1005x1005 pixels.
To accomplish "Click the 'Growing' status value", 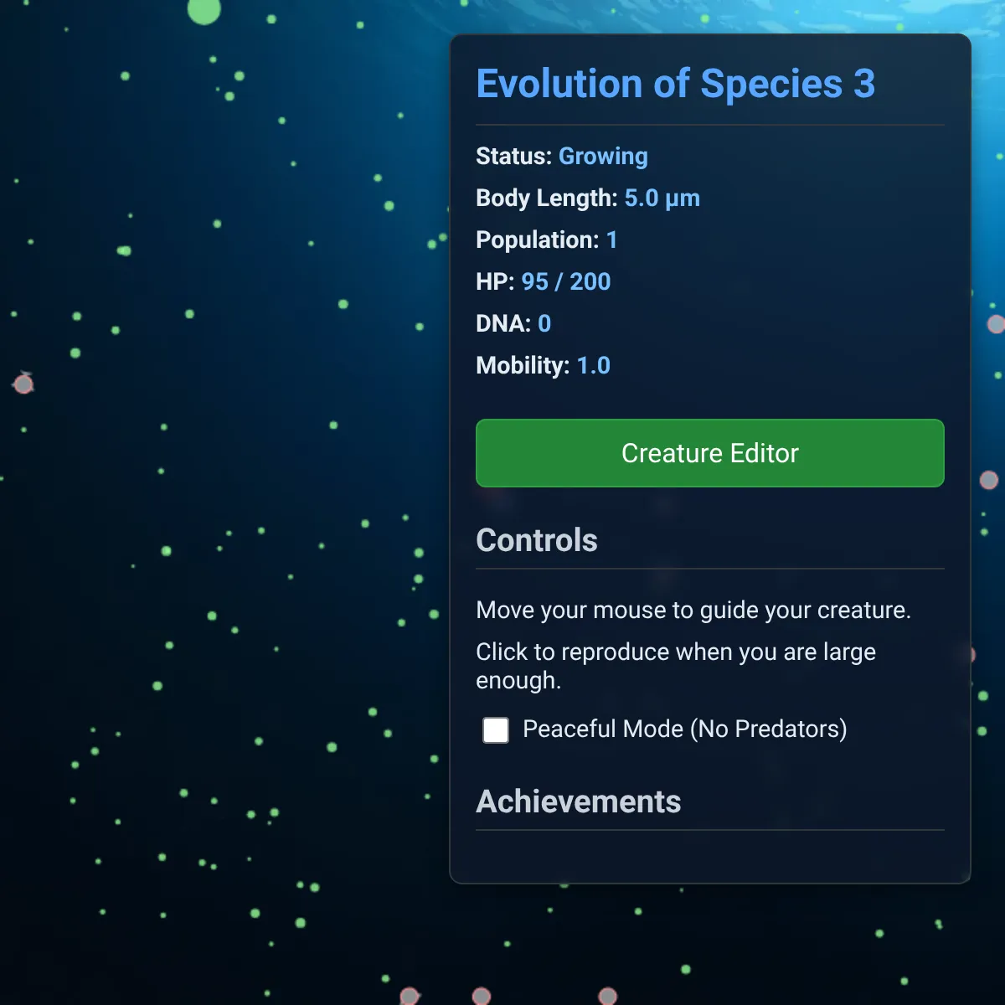I will tap(603, 157).
